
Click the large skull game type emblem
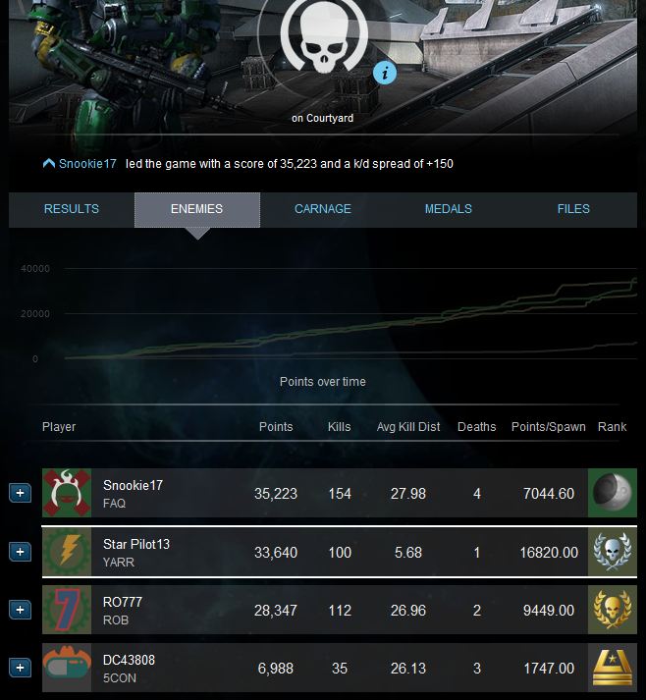tap(324, 36)
